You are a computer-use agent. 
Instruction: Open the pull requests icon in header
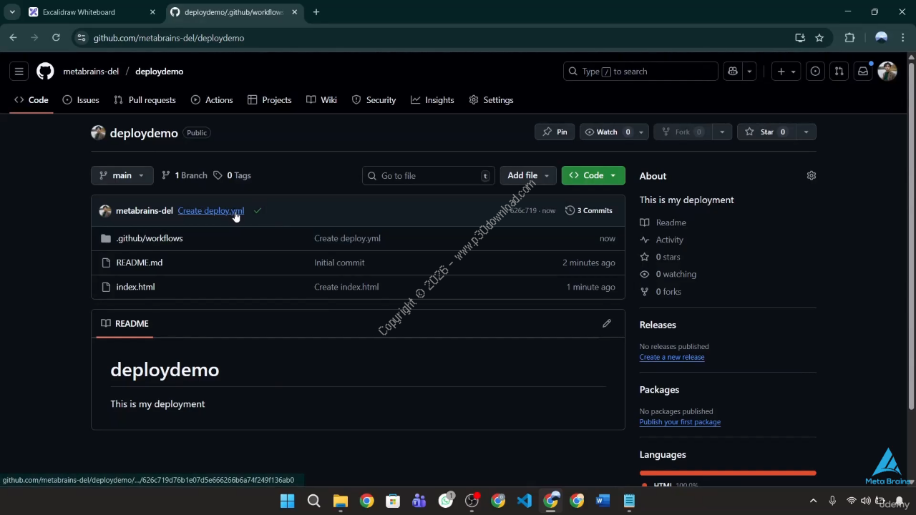[x=839, y=72]
